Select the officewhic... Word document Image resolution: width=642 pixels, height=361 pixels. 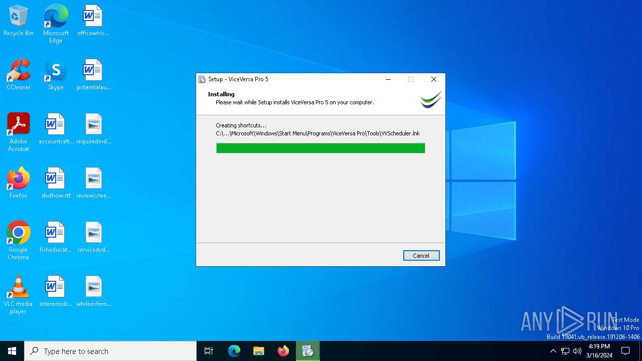tap(93, 21)
